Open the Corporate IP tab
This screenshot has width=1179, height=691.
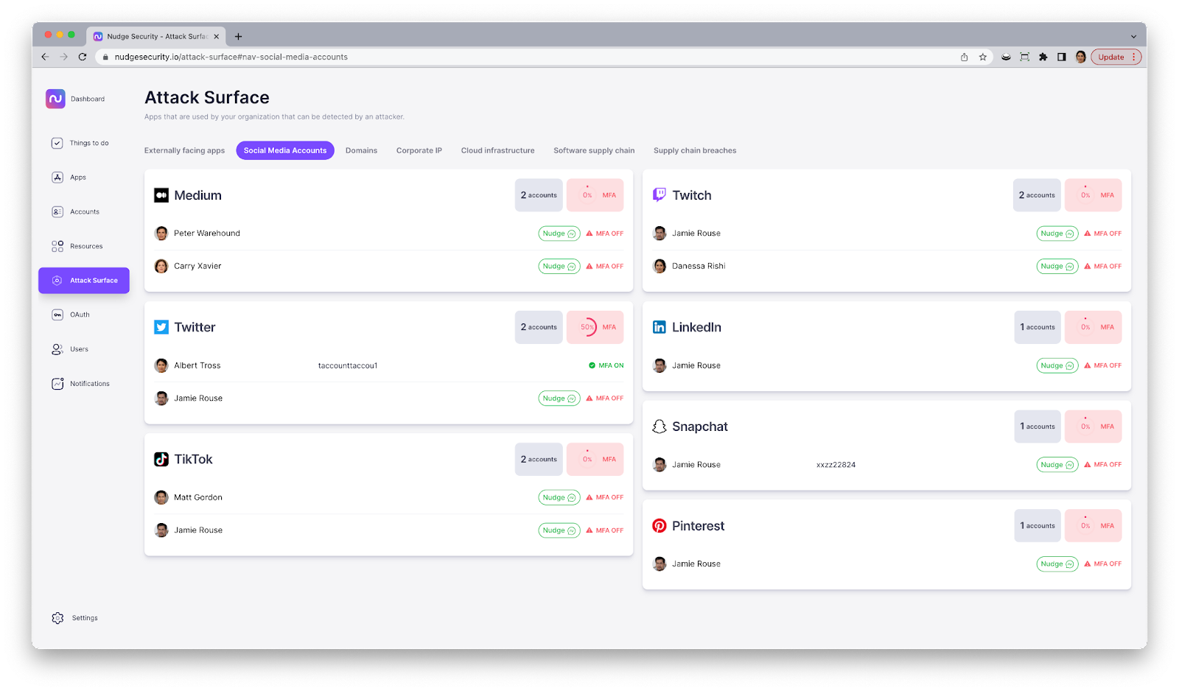pyautogui.click(x=419, y=150)
